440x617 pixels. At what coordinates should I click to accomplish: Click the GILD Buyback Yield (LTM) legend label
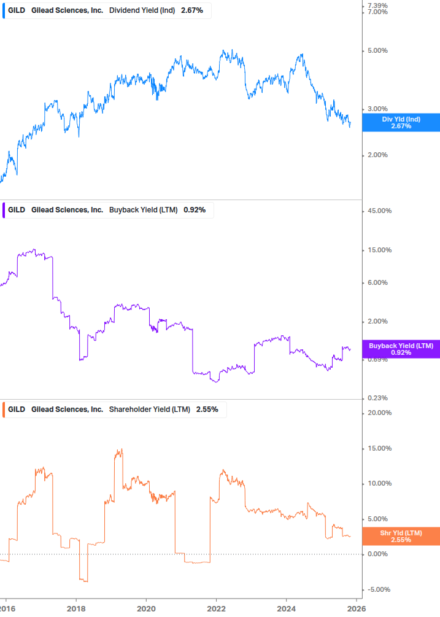pyautogui.click(x=108, y=210)
